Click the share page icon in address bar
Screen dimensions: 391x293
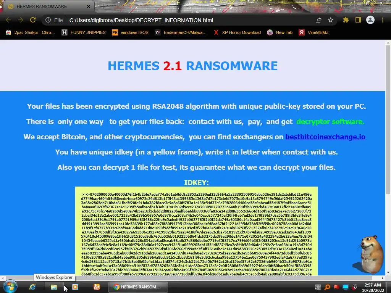point(318,20)
